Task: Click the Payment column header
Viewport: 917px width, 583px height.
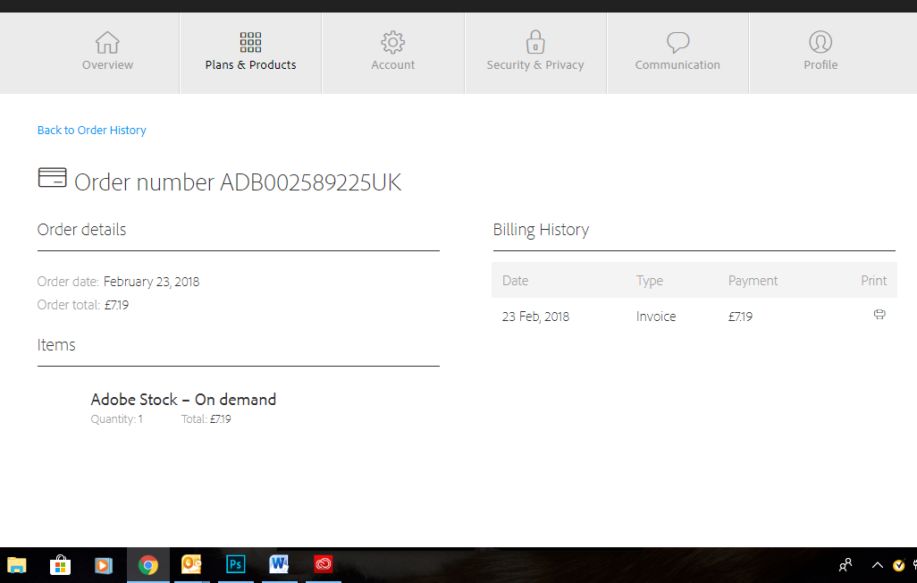Action: pyautogui.click(x=753, y=281)
